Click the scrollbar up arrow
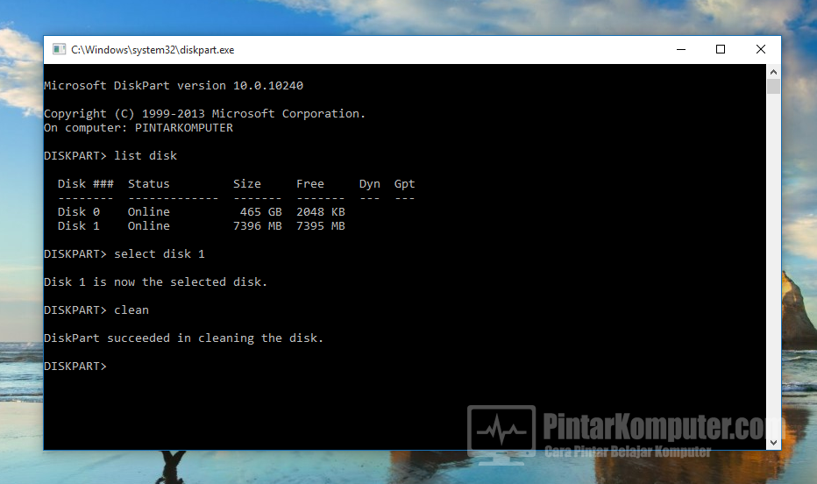Image resolution: width=817 pixels, height=484 pixels. pos(773,72)
